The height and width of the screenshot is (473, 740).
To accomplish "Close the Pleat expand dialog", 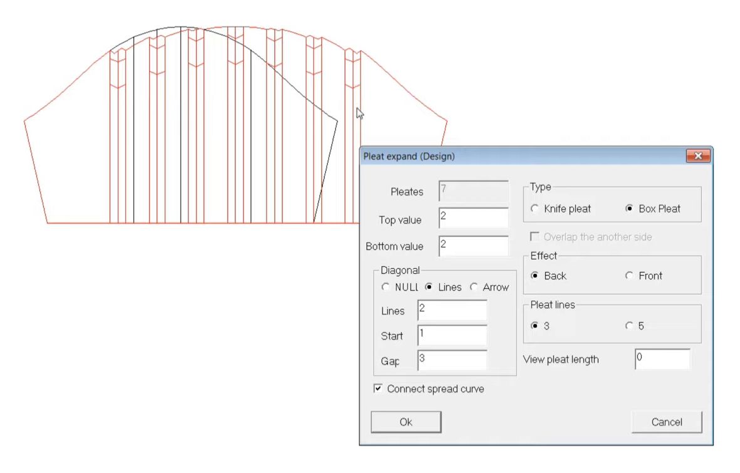I will click(697, 156).
